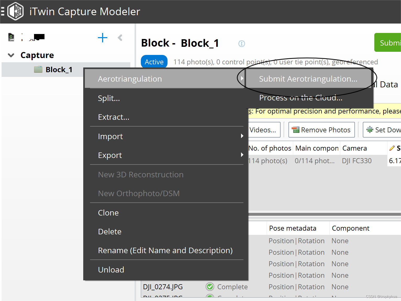Click the Component column header
This screenshot has height=301, width=401.
click(365, 228)
